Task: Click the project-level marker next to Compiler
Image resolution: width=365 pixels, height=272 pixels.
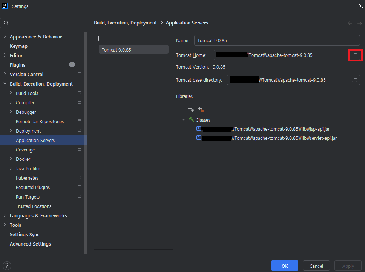Action: (x=79, y=102)
